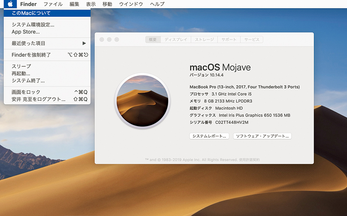This screenshot has width=347, height=216.
Task: Select 'システム終了...' menu entry
Action: pyautogui.click(x=28, y=81)
